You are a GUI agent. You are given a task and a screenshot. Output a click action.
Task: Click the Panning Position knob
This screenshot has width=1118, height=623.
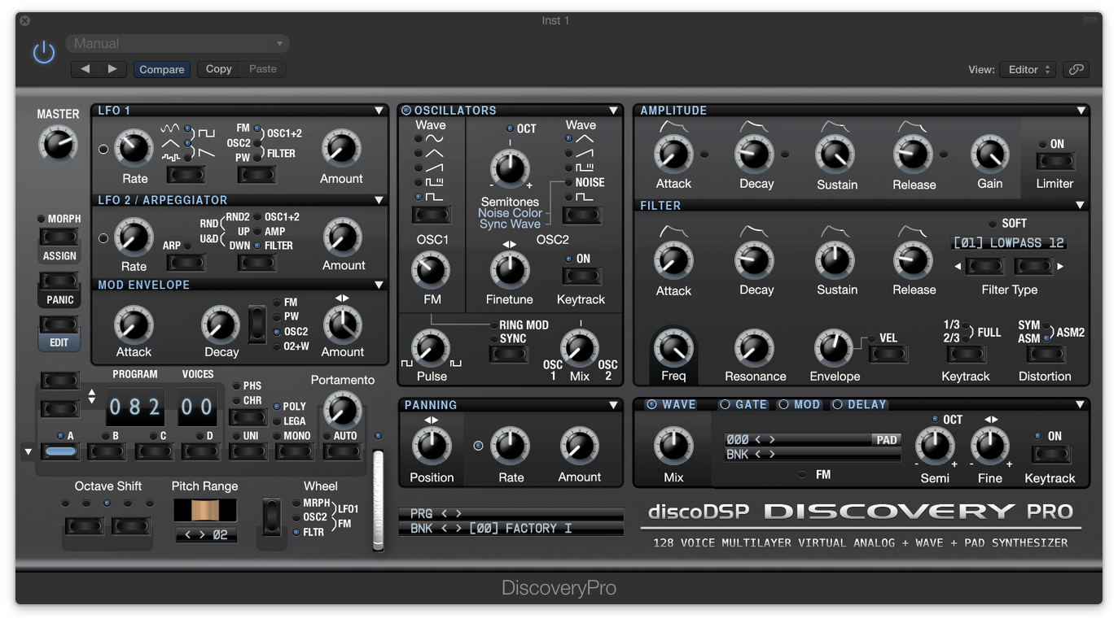[432, 446]
